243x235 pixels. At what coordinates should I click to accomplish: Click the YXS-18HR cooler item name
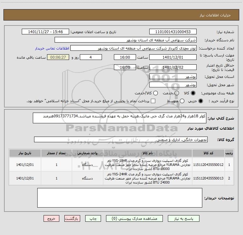[x=148, y=165]
